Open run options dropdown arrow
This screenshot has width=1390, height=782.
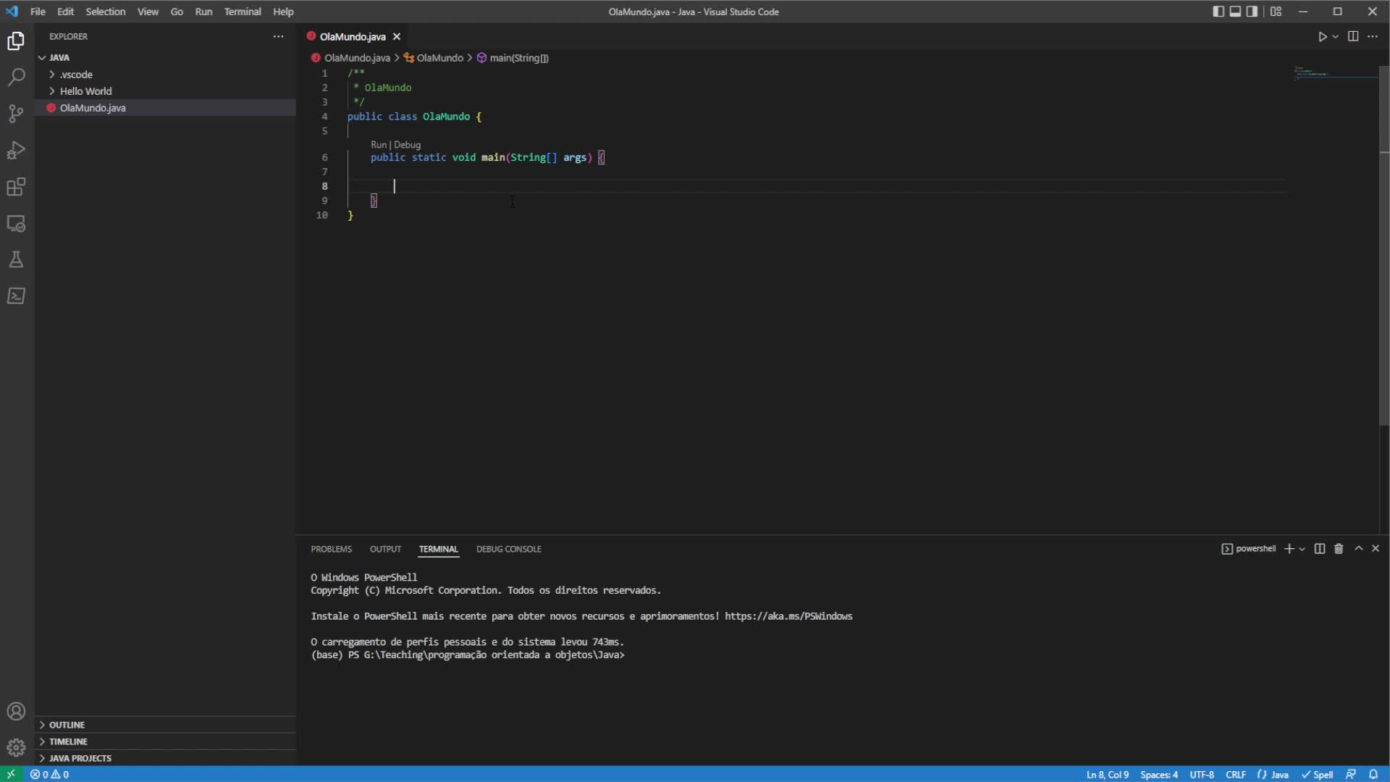tap(1336, 36)
